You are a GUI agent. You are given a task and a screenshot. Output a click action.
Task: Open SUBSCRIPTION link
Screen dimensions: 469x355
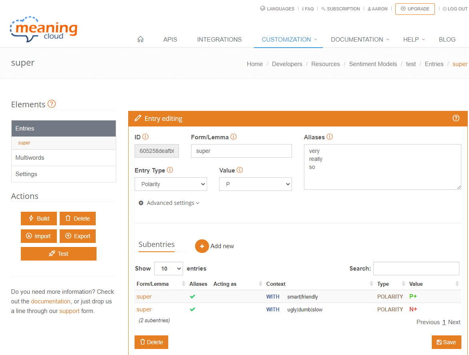point(341,9)
